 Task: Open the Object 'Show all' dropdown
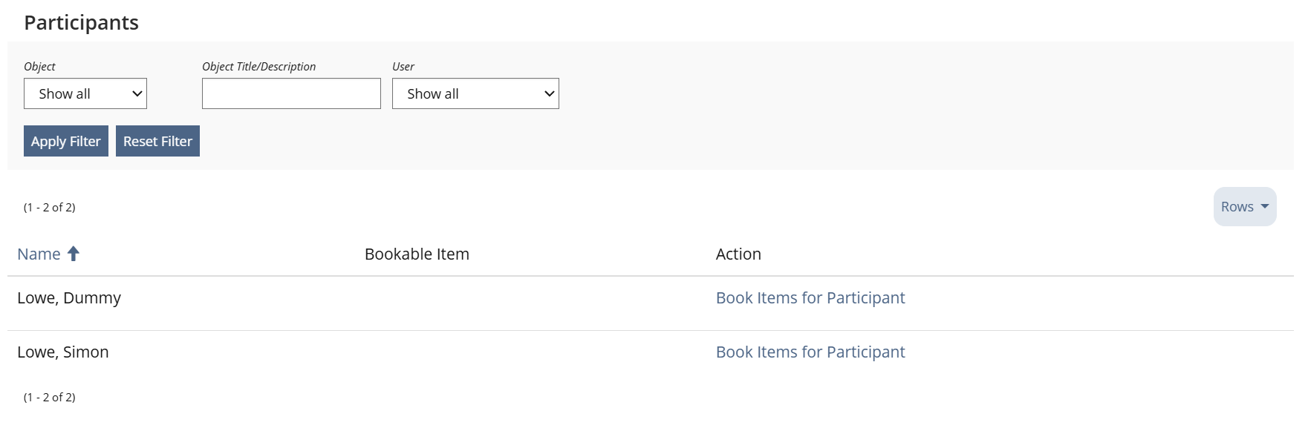[85, 93]
